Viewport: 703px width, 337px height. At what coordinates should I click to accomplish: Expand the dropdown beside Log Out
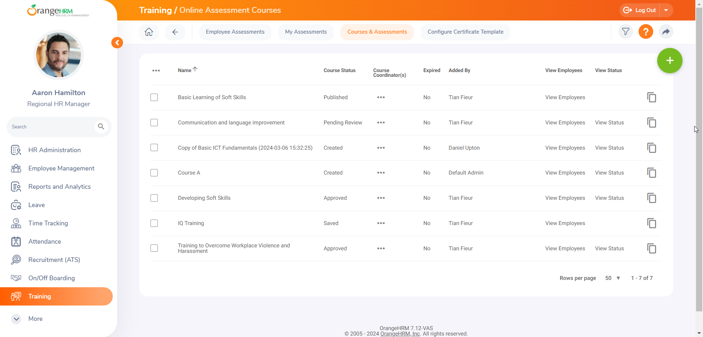click(666, 10)
